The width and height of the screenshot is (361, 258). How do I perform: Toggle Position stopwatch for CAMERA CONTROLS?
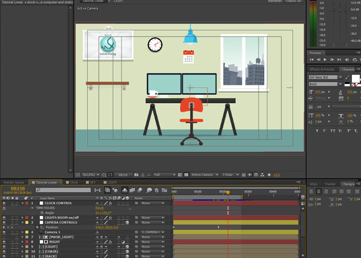coord(37,227)
